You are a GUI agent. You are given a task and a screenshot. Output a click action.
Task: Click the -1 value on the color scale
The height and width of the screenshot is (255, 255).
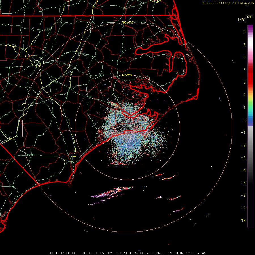[x=243, y=133]
